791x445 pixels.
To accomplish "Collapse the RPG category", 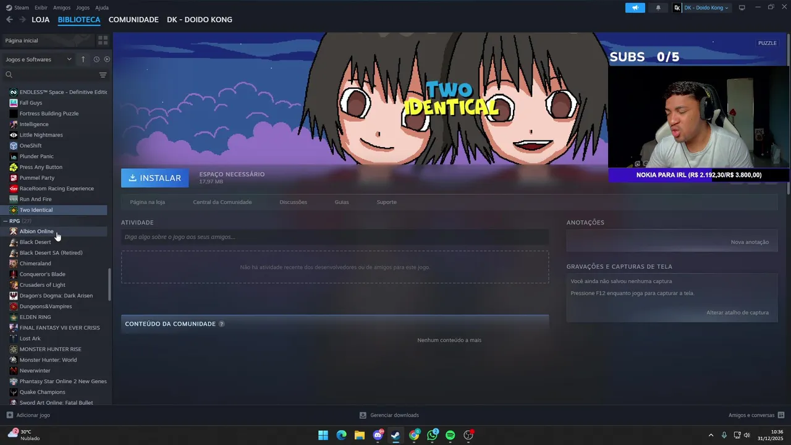I will click(x=6, y=221).
